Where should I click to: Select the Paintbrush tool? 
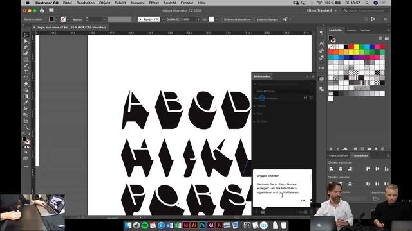click(x=26, y=65)
